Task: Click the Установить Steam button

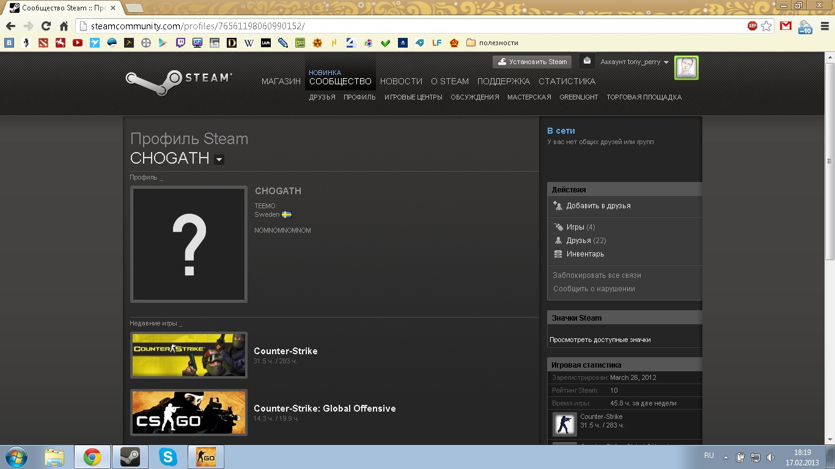Action: (x=532, y=62)
